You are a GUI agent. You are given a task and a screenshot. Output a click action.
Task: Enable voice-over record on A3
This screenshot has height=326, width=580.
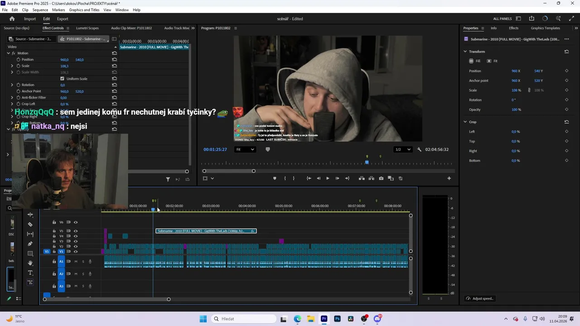click(x=90, y=286)
